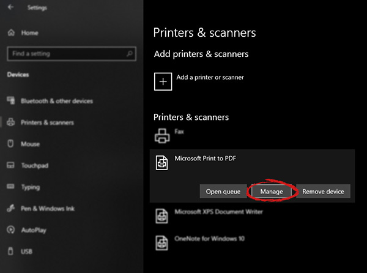Screen dimensions: 367x273
Task: Focus the Find a setting search box
Action: [72, 54]
